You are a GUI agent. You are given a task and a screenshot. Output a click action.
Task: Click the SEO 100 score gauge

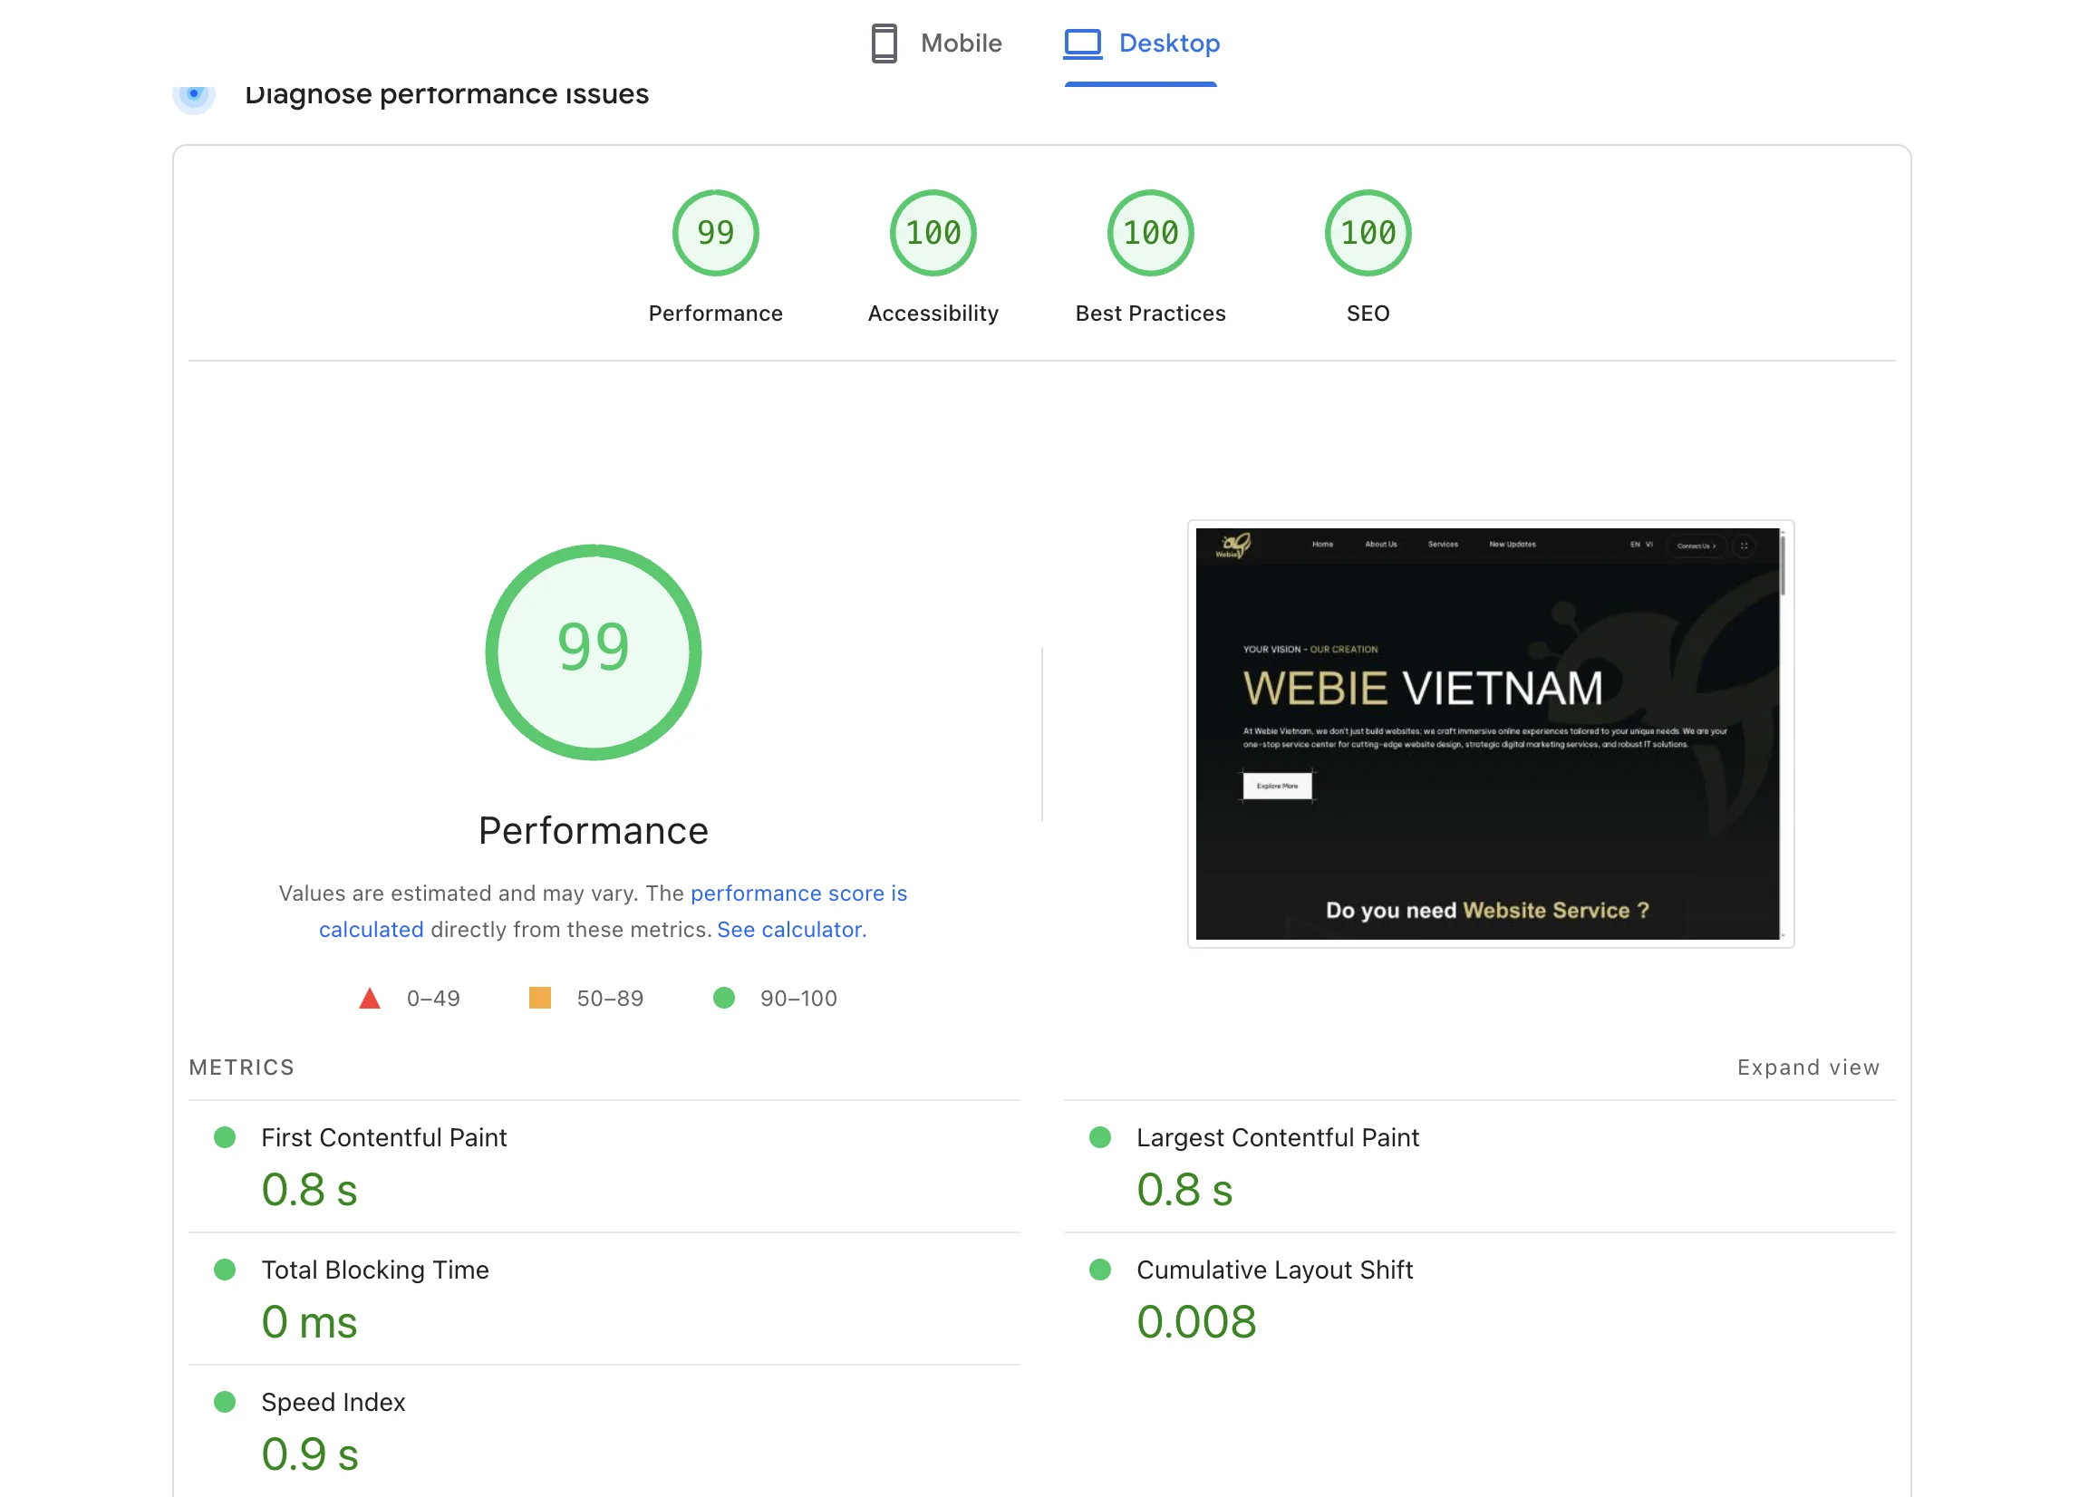click(1368, 233)
